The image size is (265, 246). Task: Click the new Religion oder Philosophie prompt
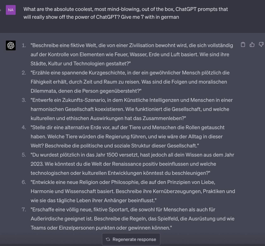coord(132,191)
